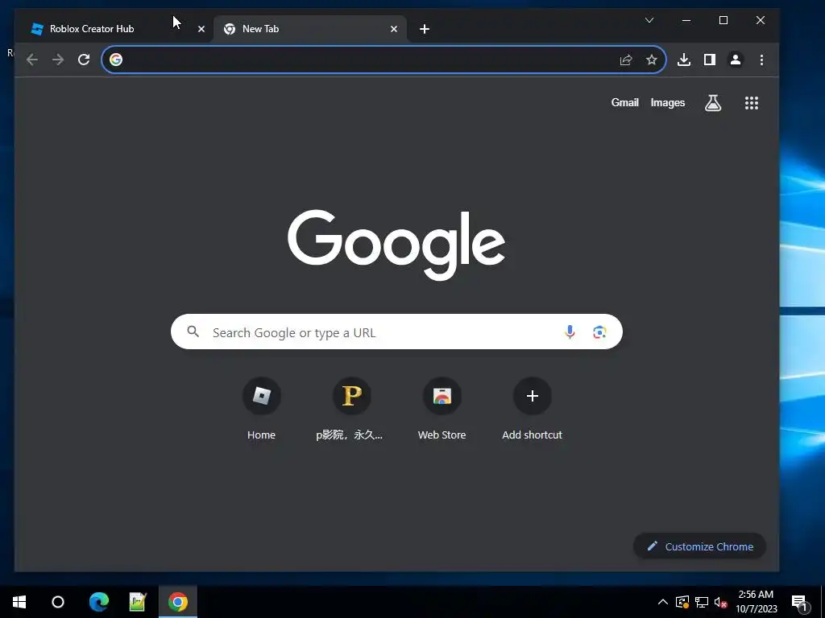Screen dimensions: 825x618
Task: Click the Chrome taskbar icon
Action: (x=178, y=602)
